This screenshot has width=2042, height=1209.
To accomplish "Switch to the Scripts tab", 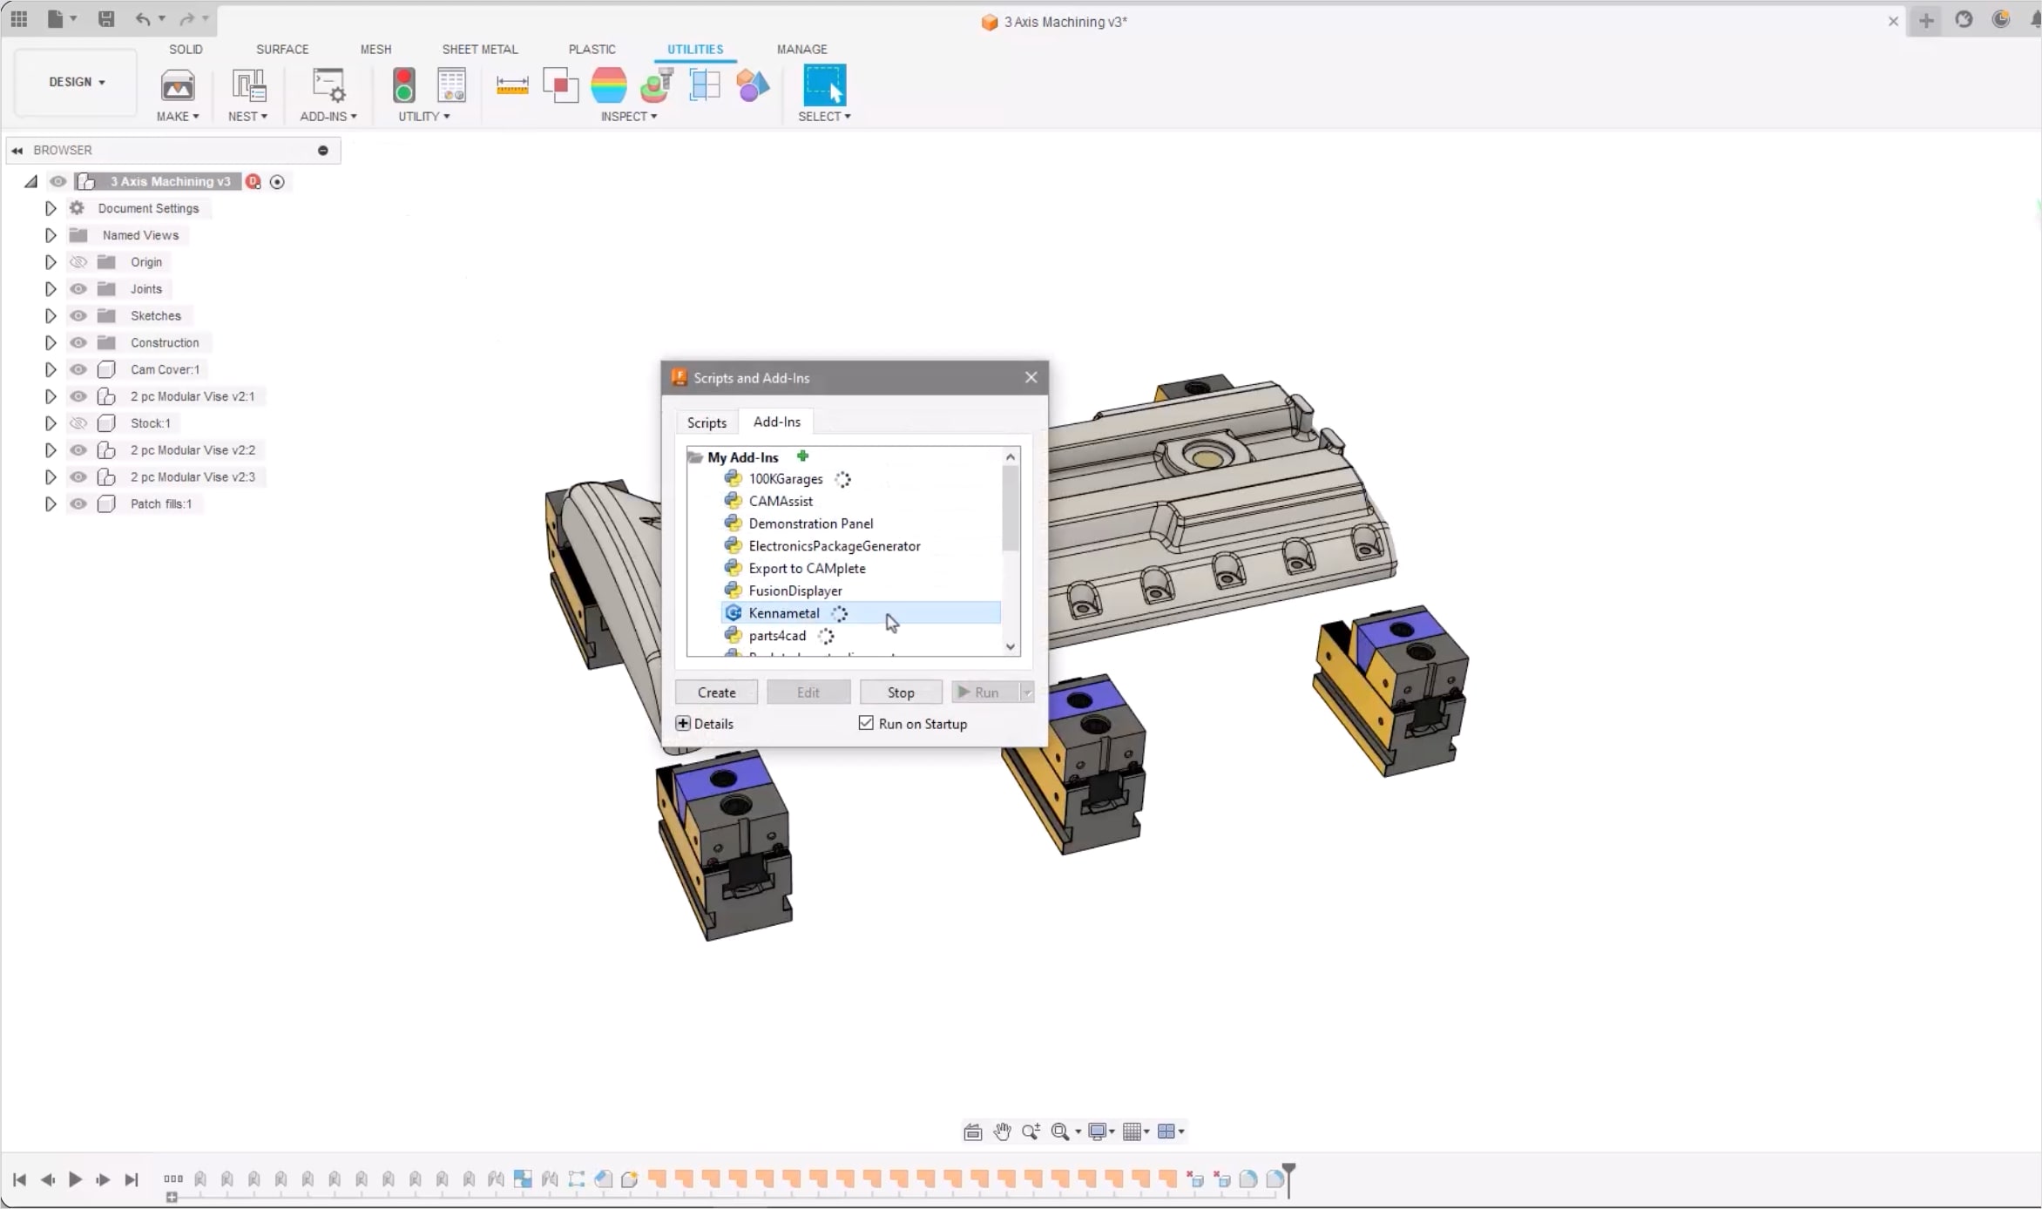I will coord(706,422).
